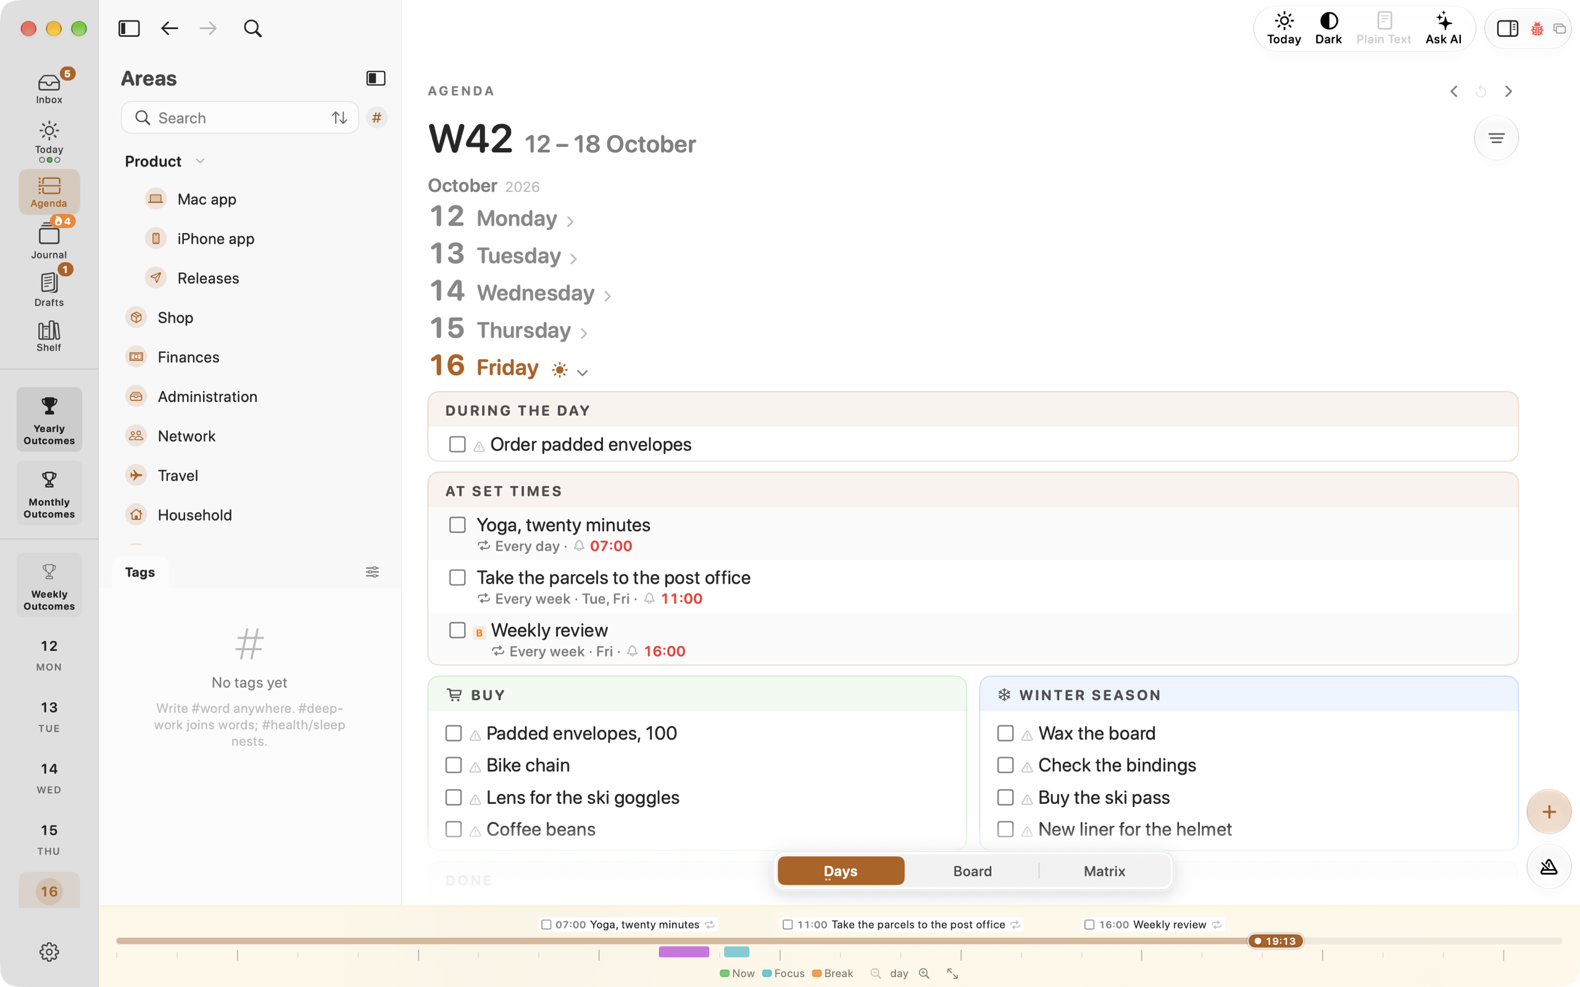Click the search magnifier in the toolbar

(x=252, y=28)
